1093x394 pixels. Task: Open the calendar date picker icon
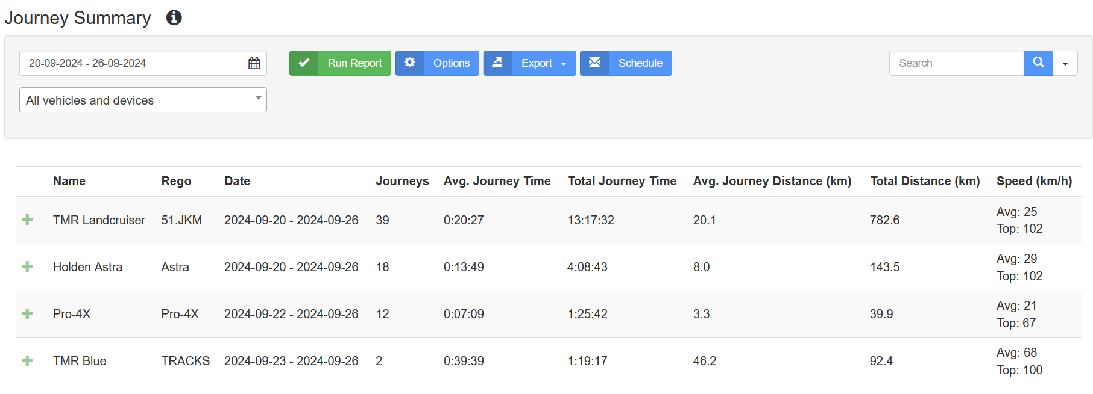click(254, 63)
